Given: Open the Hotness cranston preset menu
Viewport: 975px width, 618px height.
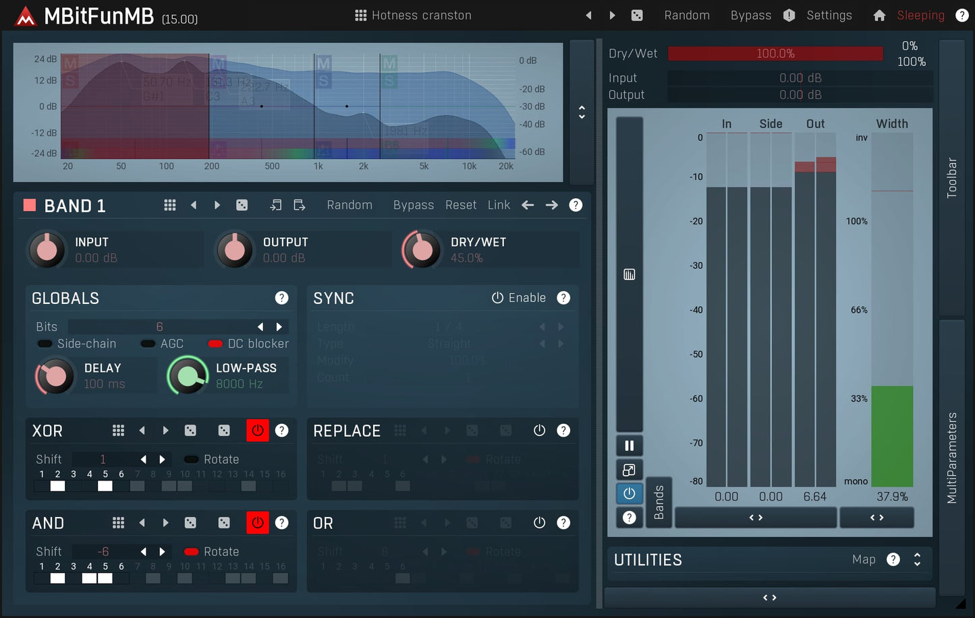Looking at the screenshot, I should point(413,15).
